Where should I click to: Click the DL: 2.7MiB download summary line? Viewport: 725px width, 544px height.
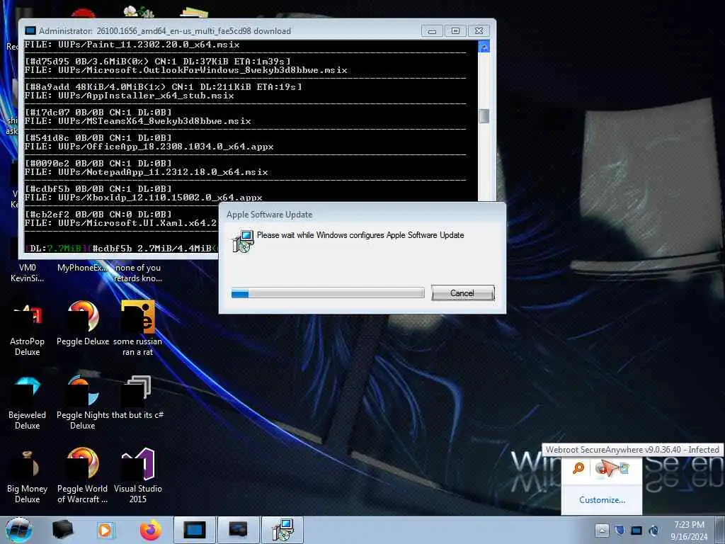tap(122, 249)
